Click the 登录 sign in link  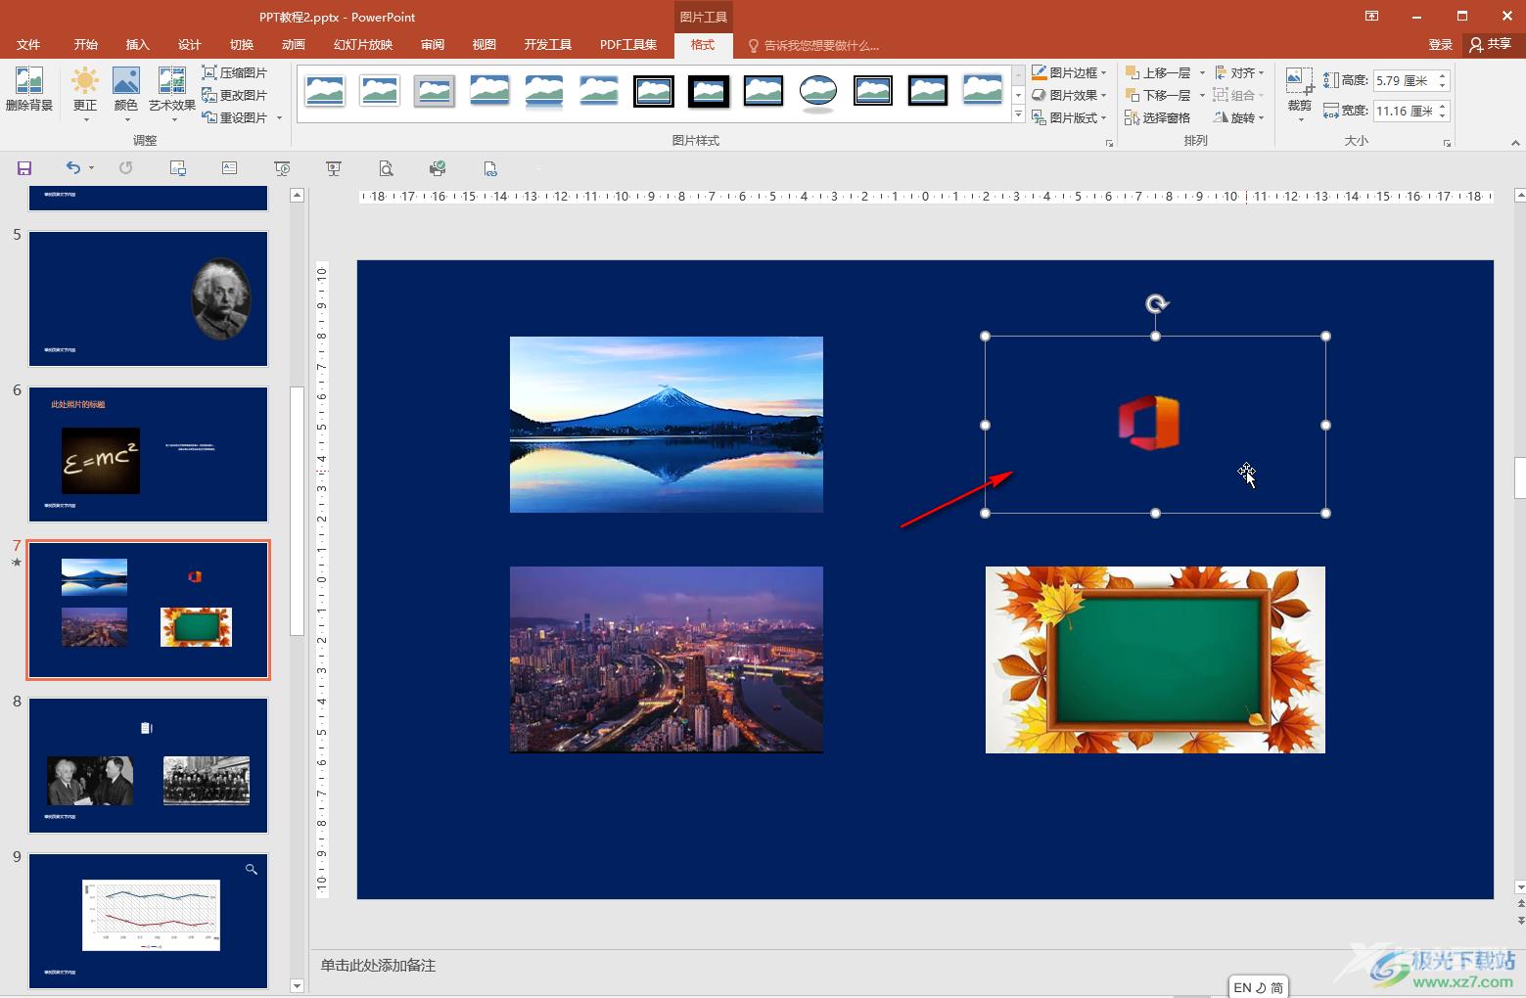[x=1441, y=45]
